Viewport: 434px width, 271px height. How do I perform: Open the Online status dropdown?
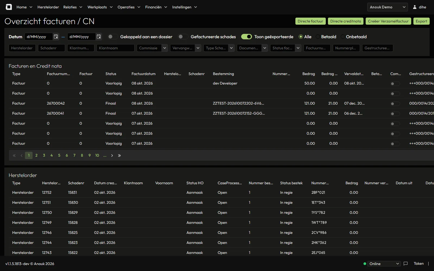tap(384, 264)
